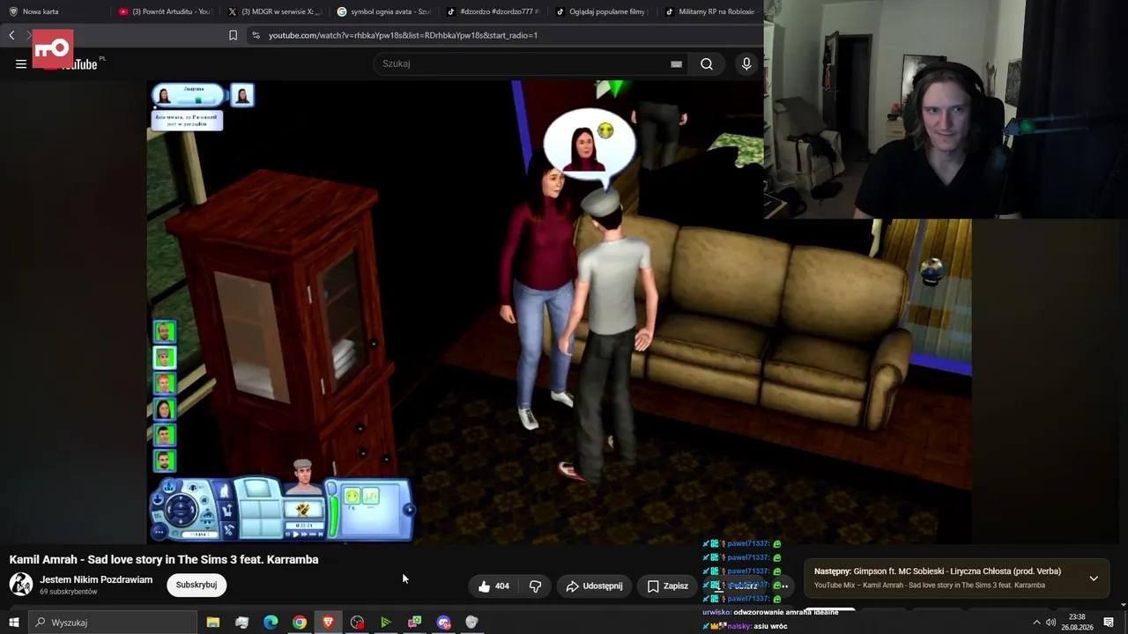Click the yellow smiley moodlet icon
The width and height of the screenshot is (1128, 634).
pos(352,498)
